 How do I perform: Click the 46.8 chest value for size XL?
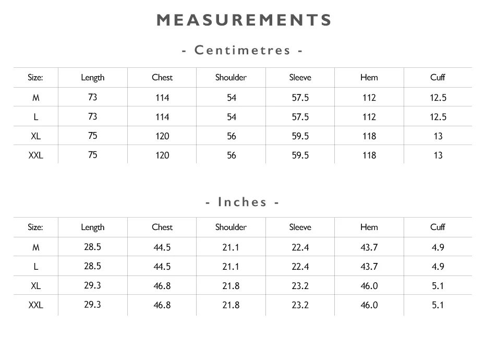(x=162, y=286)
